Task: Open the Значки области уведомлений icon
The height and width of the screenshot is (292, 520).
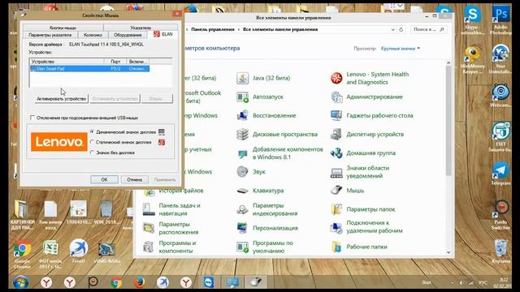Action: [336, 172]
